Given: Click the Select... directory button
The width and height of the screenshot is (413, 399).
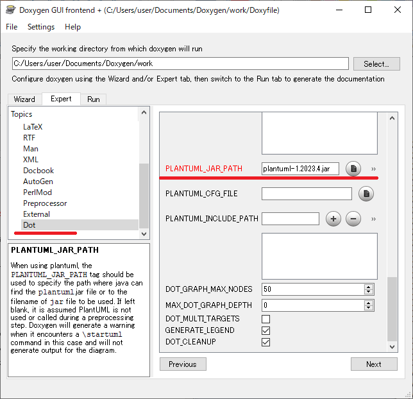Looking at the screenshot, I should (x=376, y=64).
